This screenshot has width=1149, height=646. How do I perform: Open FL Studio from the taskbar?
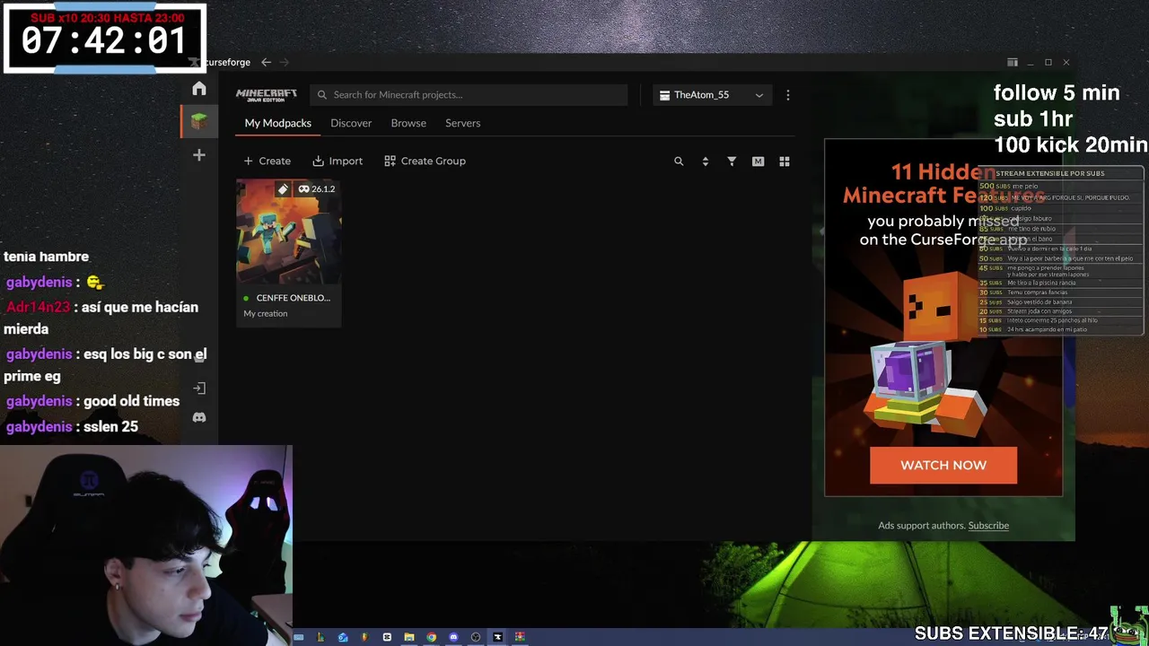point(364,637)
